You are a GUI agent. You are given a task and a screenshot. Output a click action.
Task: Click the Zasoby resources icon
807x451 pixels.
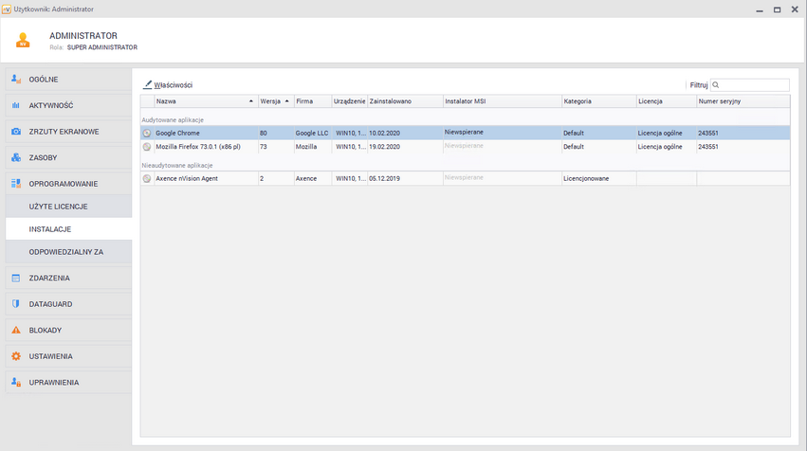(16, 157)
